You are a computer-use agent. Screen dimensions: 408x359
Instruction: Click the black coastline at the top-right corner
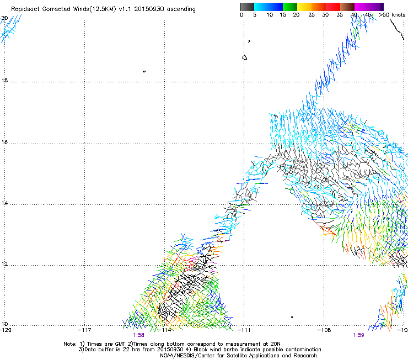[397, 29]
